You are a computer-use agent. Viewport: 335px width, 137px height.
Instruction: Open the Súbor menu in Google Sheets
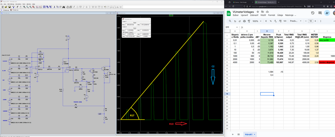(x=236, y=15)
